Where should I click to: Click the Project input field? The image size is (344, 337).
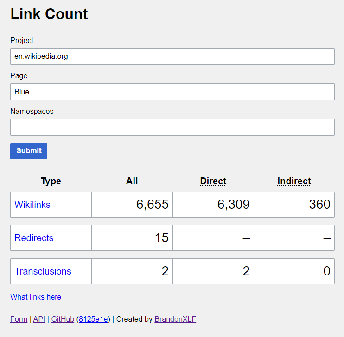click(x=172, y=56)
